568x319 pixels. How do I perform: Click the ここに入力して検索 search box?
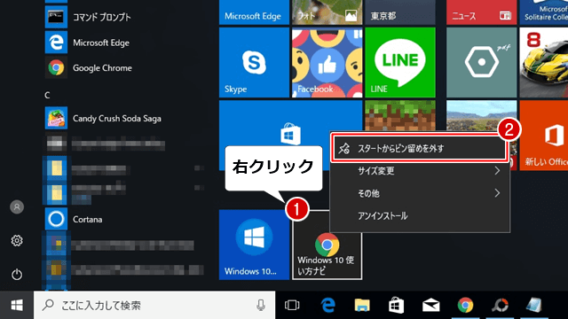coord(154,305)
